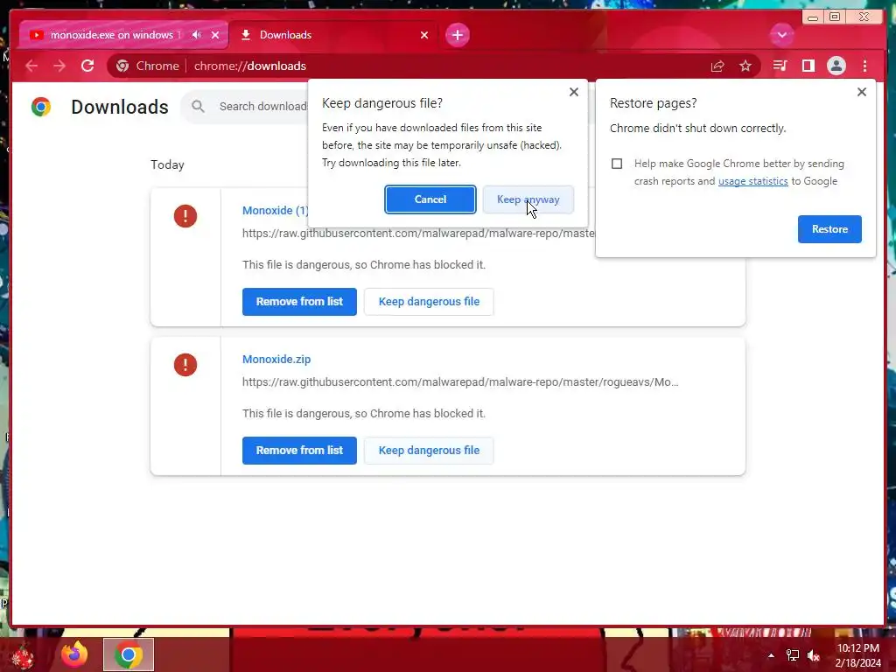Open the clock showing 10:12 PM
Viewport: 896px width, 672px height.
click(x=857, y=655)
